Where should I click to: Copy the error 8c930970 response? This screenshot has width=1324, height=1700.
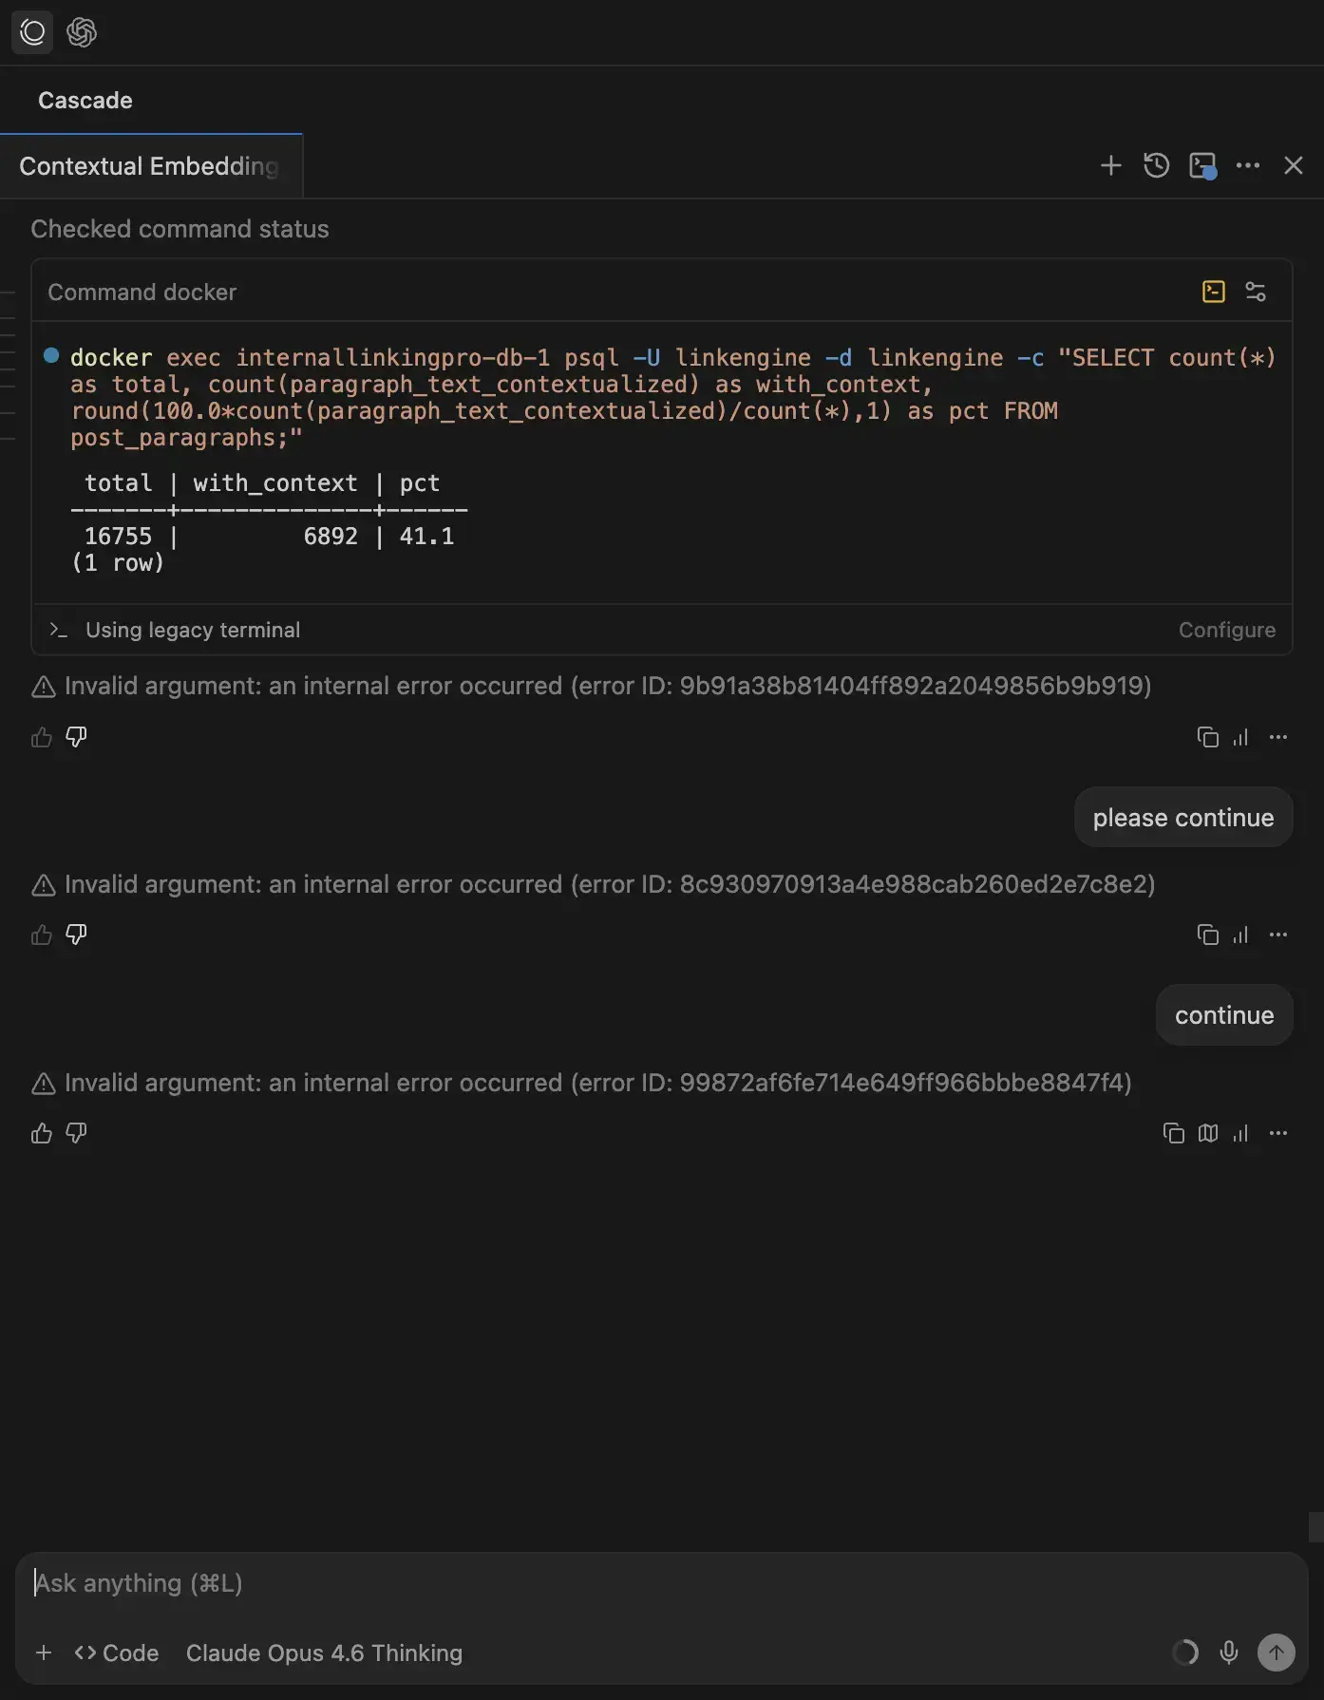pyautogui.click(x=1207, y=935)
